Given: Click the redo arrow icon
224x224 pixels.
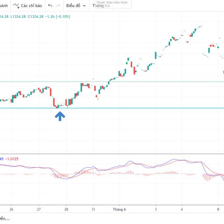Looking at the screenshot, I should pos(58,6).
